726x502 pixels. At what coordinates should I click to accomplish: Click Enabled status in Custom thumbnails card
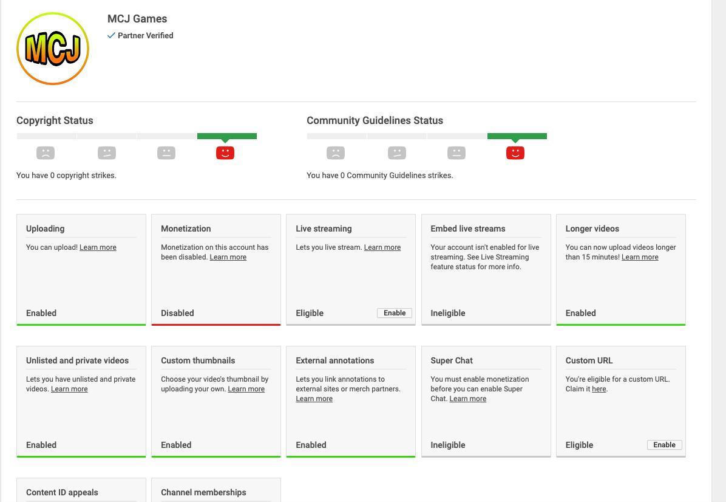pyautogui.click(x=176, y=445)
